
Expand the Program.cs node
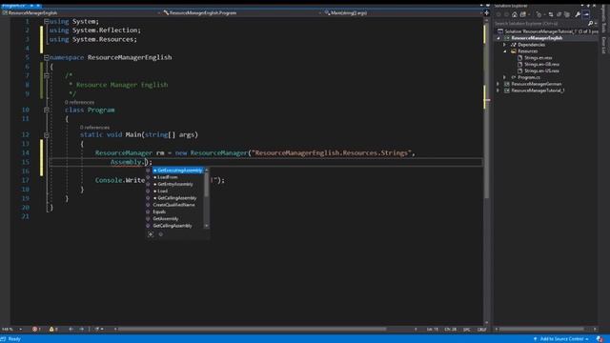coord(505,77)
